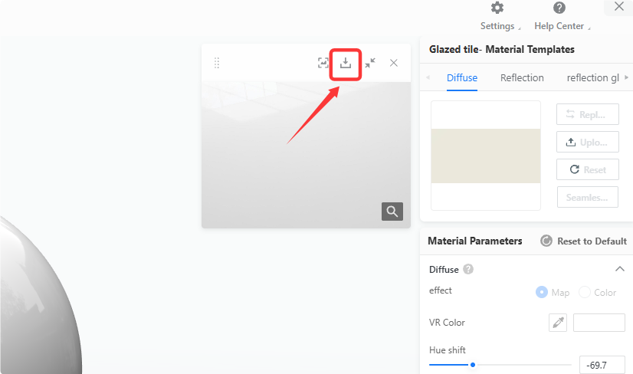The width and height of the screenshot is (633, 374).
Task: Collapse the Diffuse parameters section
Action: [620, 269]
